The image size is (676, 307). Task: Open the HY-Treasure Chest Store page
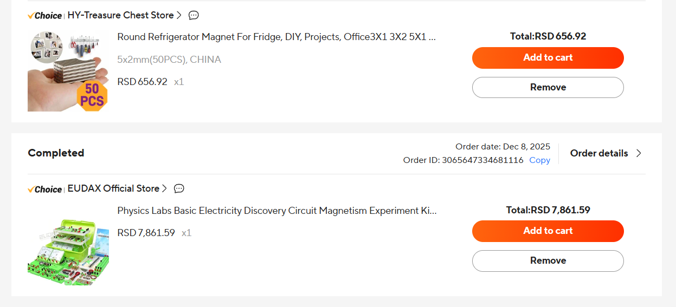coord(120,15)
